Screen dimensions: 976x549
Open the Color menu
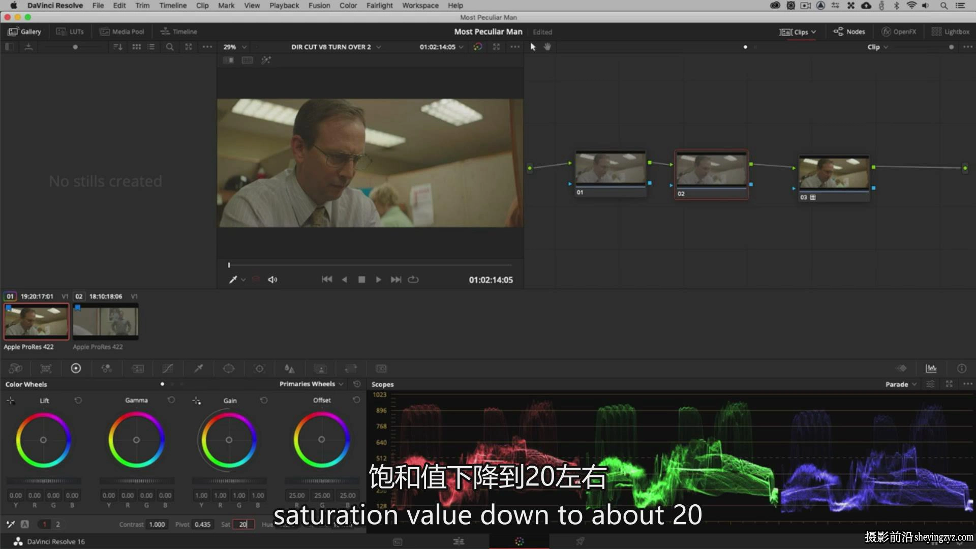pos(348,6)
